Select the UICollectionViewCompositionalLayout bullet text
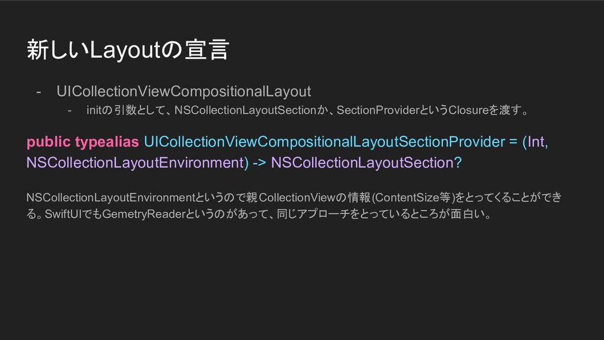This screenshot has height=340, width=604. tap(184, 91)
